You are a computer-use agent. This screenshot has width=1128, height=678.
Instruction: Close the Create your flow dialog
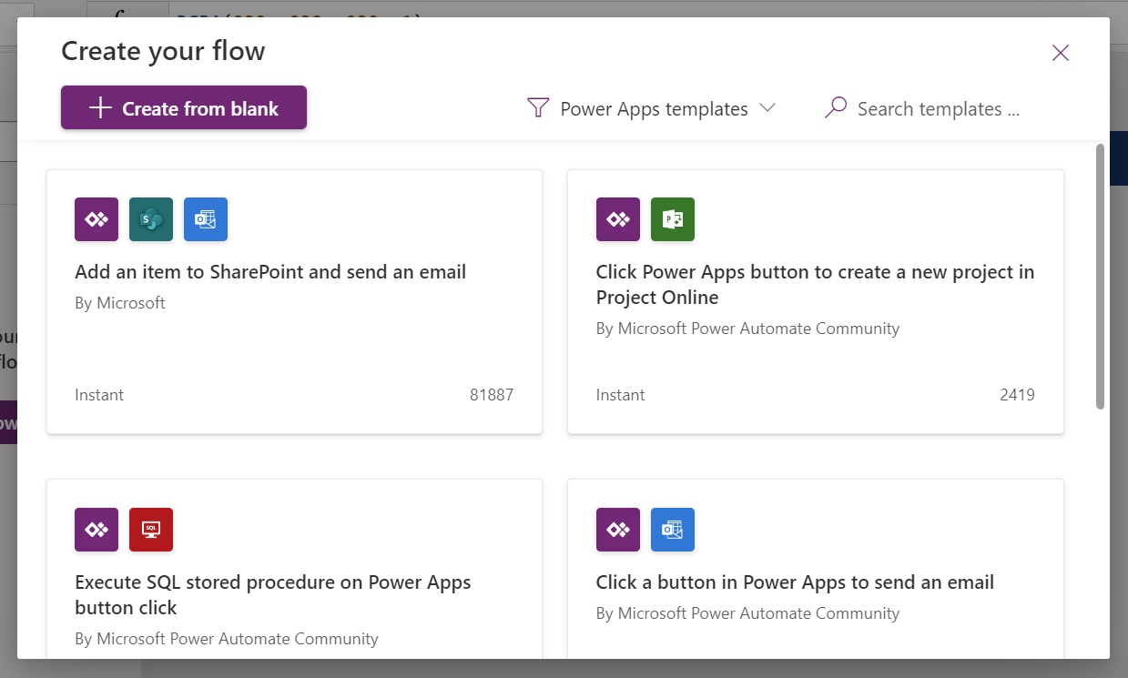pyautogui.click(x=1060, y=53)
